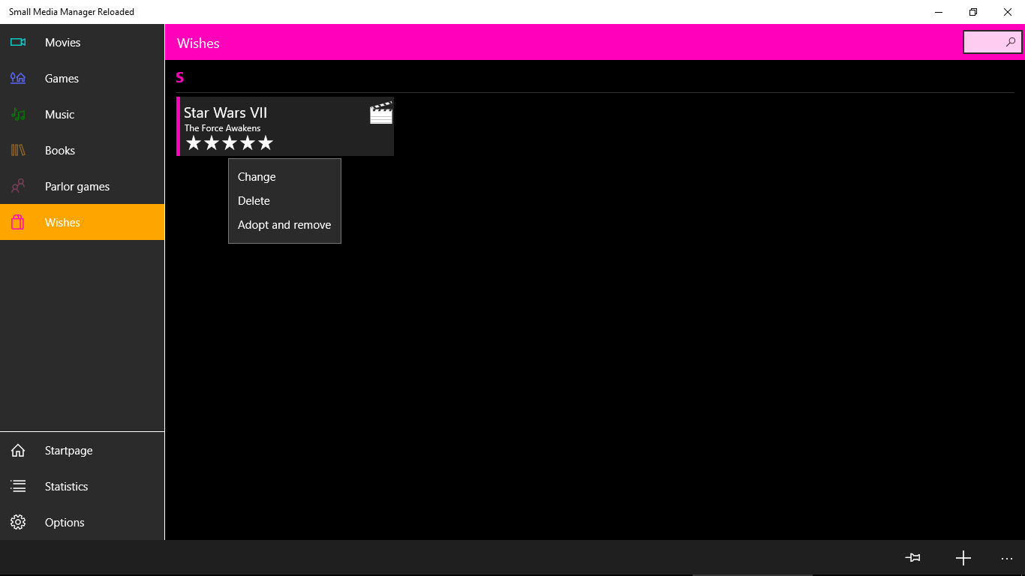This screenshot has width=1025, height=576.
Task: Go to Startpage label
Action: (68, 451)
